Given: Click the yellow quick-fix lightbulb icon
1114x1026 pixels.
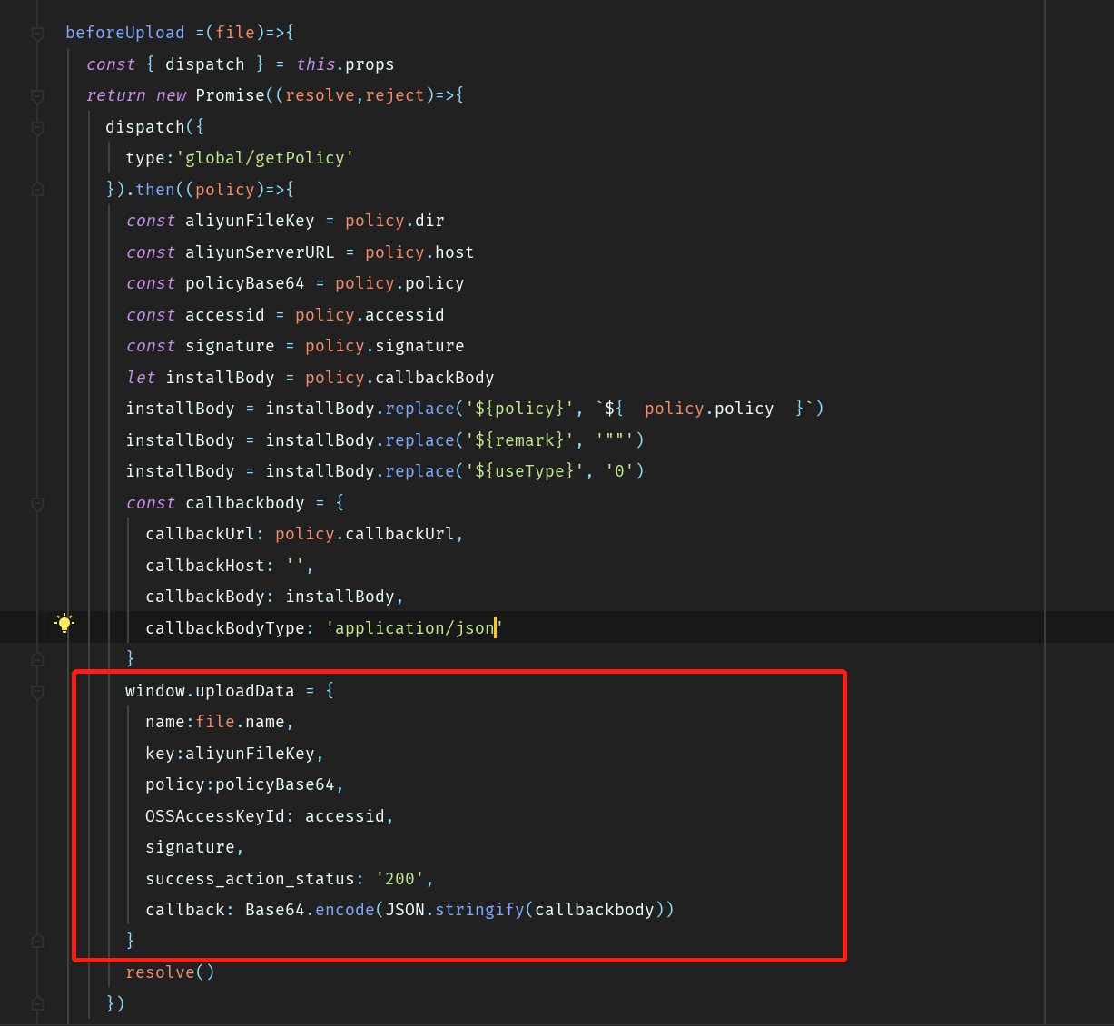Looking at the screenshot, I should pos(64,623).
